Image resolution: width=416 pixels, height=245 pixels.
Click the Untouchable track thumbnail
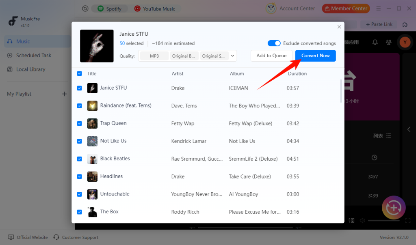point(92,194)
